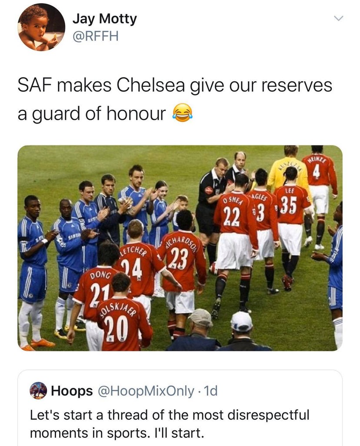
Task: Click the "moments in sports. I'll start." line
Action: click(117, 434)
